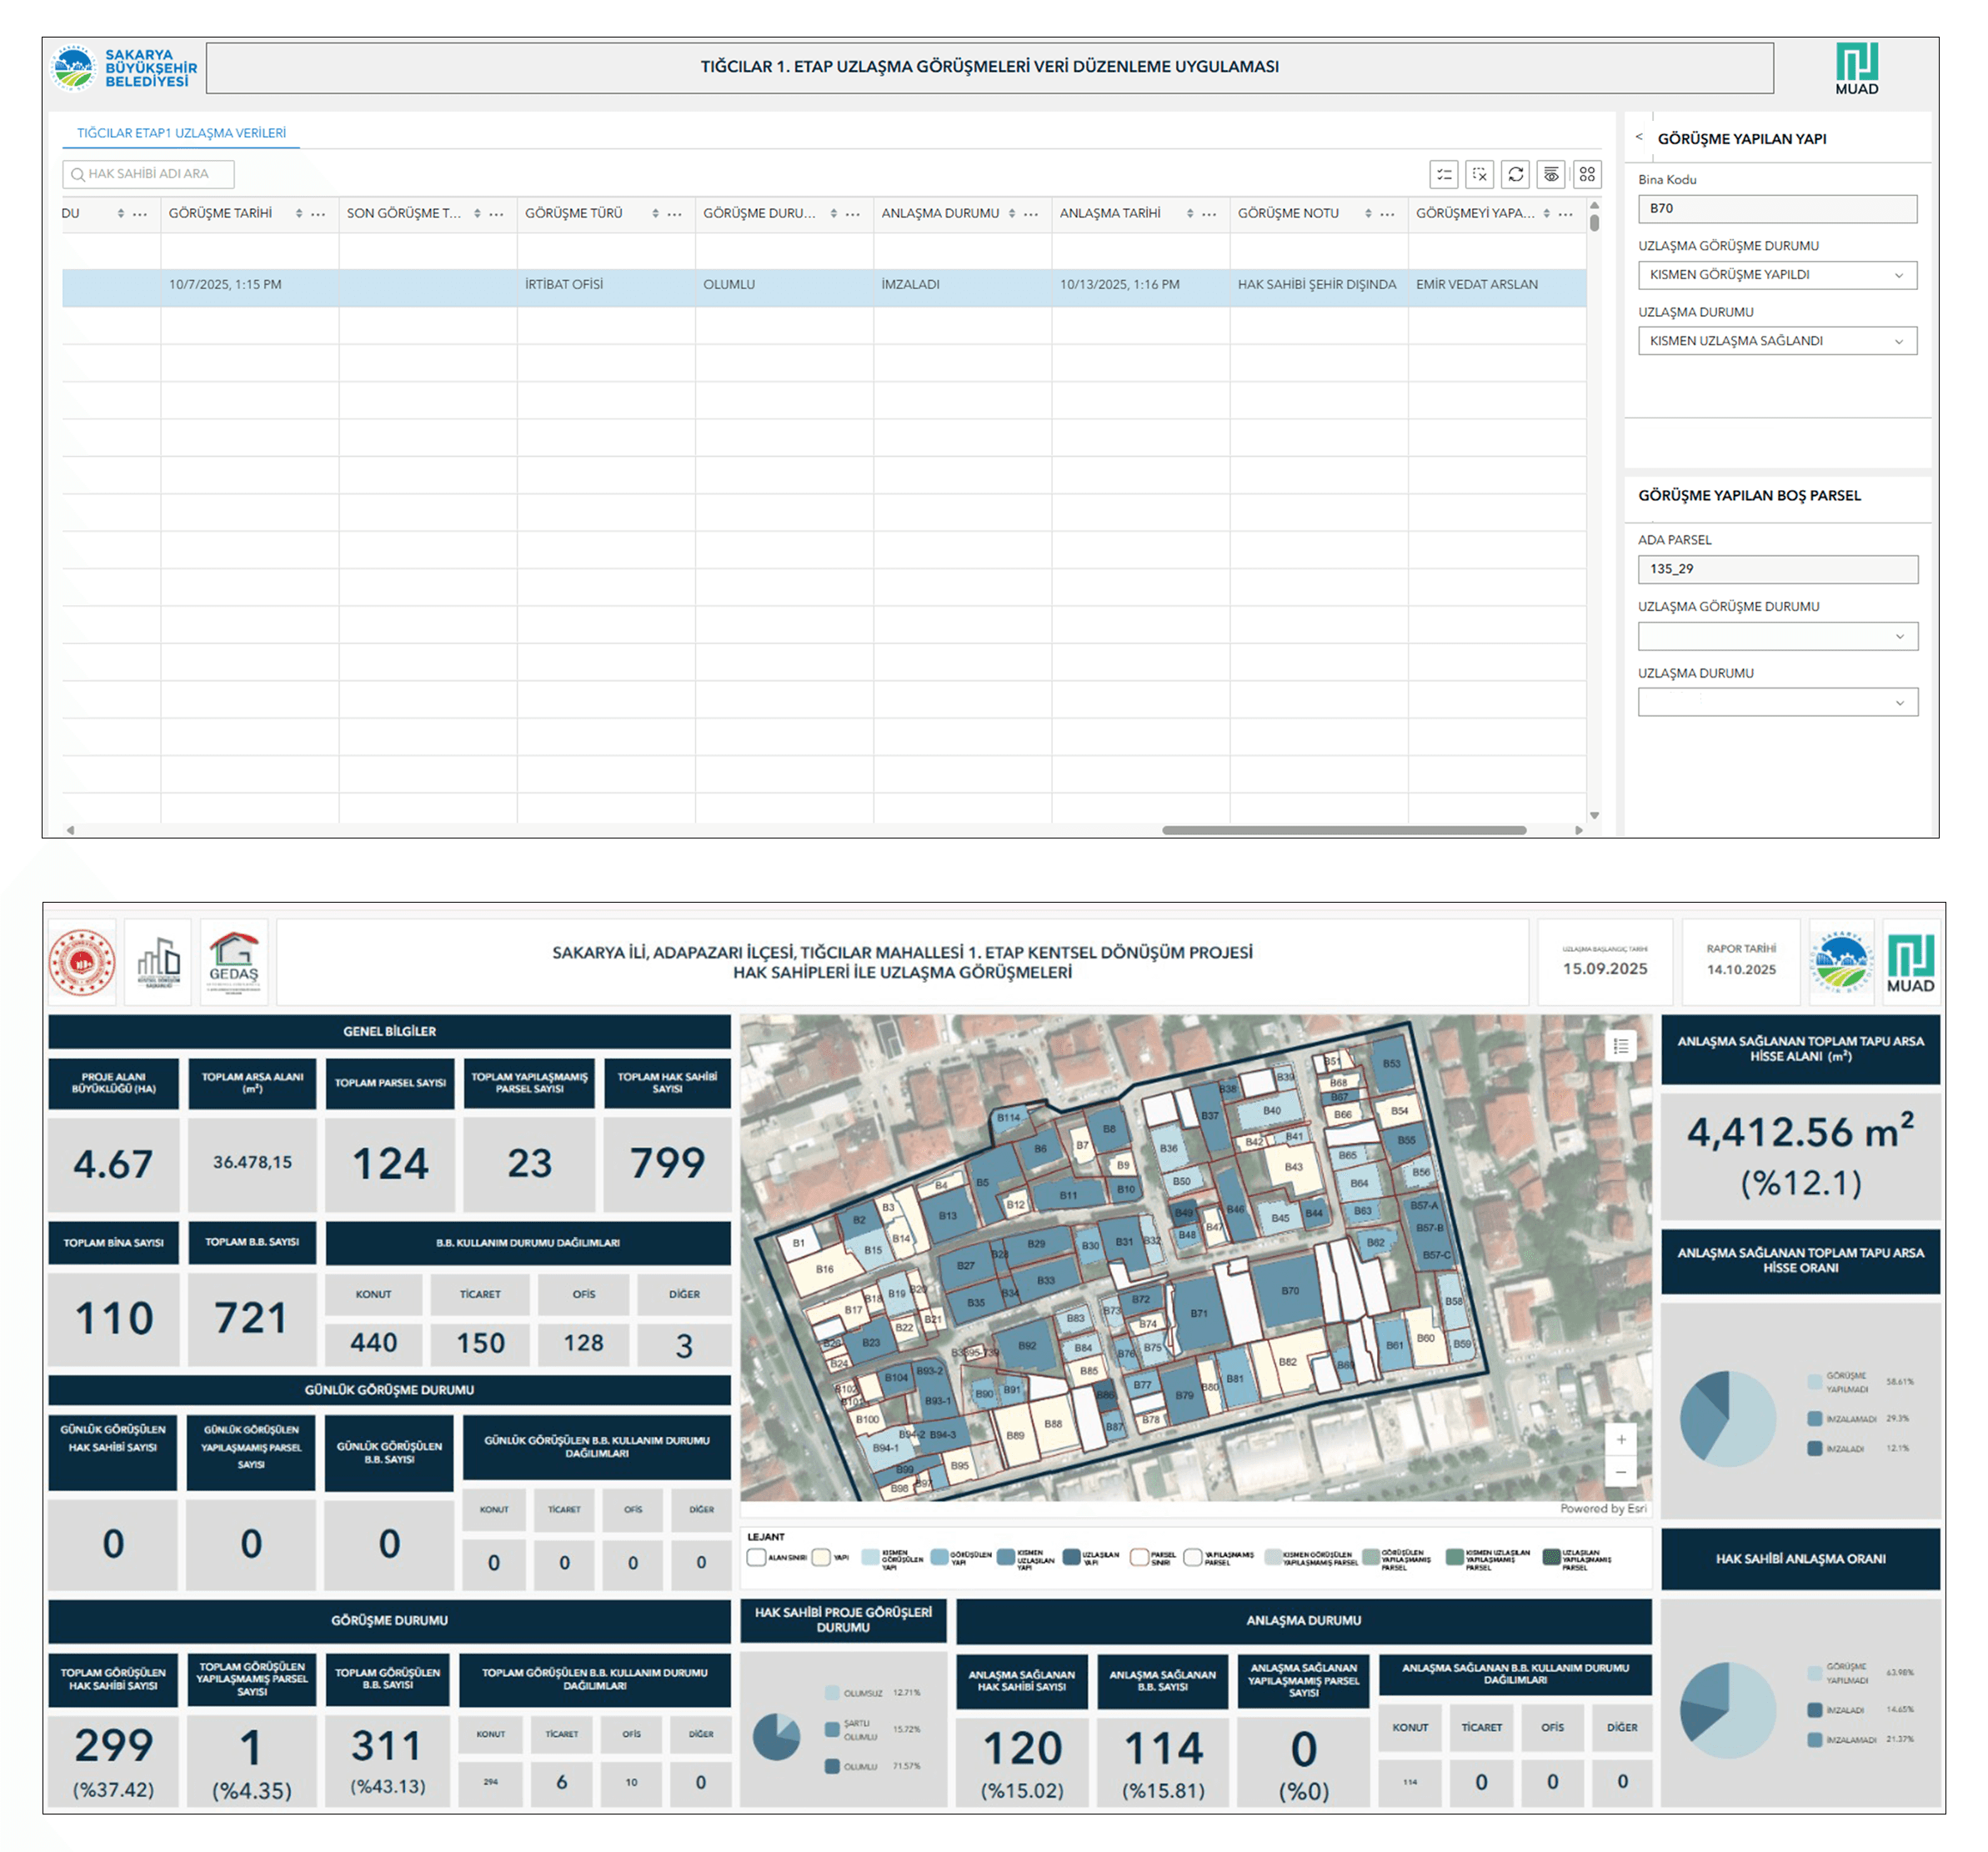Click building B70 on the map
The image size is (1988, 1852).
pyautogui.click(x=1290, y=1290)
